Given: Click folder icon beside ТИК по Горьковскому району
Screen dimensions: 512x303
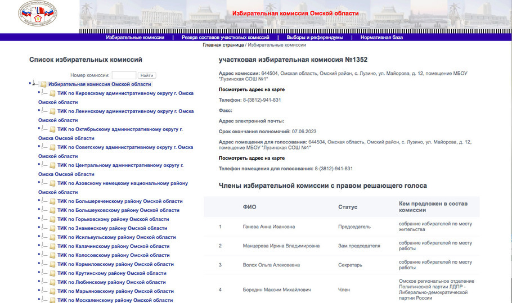Looking at the screenshot, I should (x=52, y=219).
